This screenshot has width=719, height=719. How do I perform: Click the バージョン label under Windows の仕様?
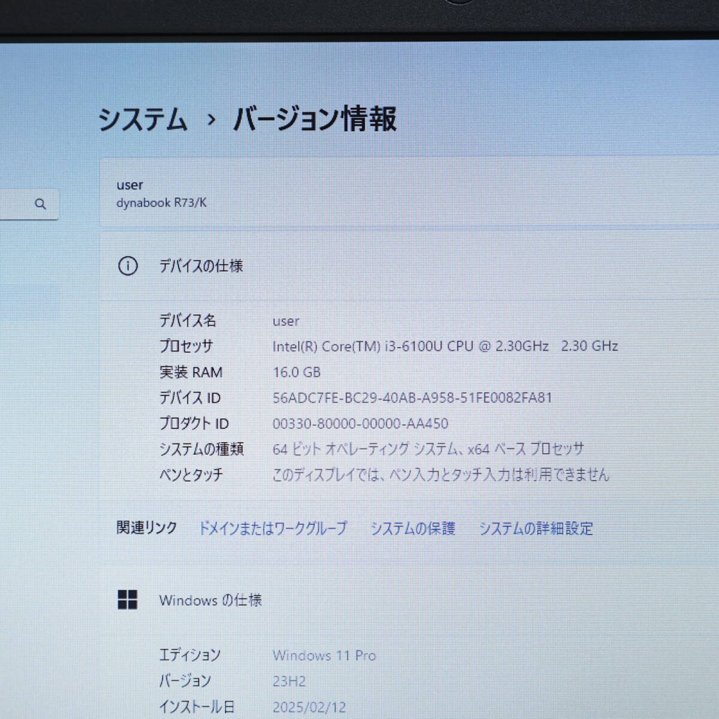click(185, 681)
